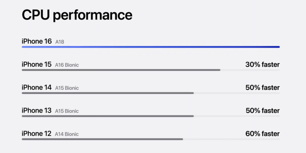Click the A14 Bionic chip label

pyautogui.click(x=67, y=134)
